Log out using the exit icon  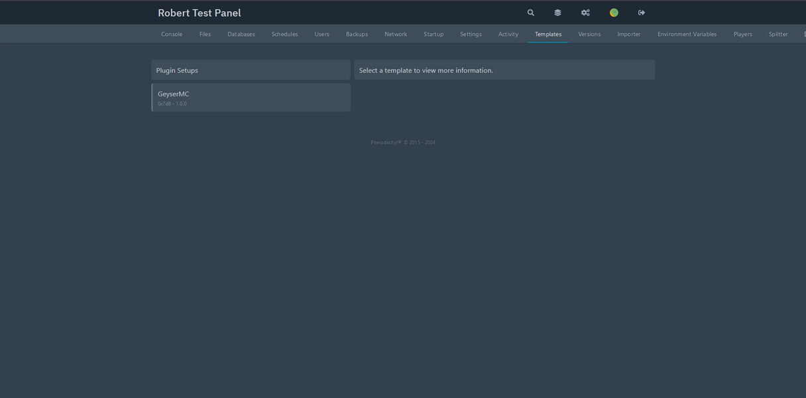(x=641, y=12)
